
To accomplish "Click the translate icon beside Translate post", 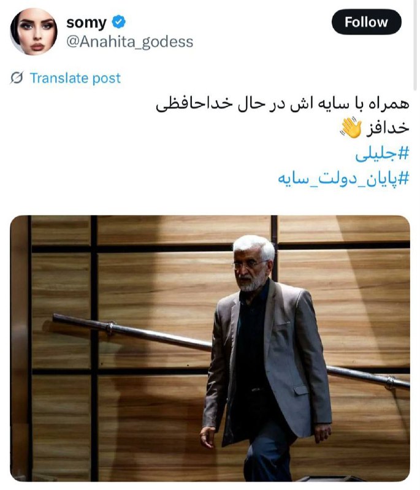I will pyautogui.click(x=17, y=78).
